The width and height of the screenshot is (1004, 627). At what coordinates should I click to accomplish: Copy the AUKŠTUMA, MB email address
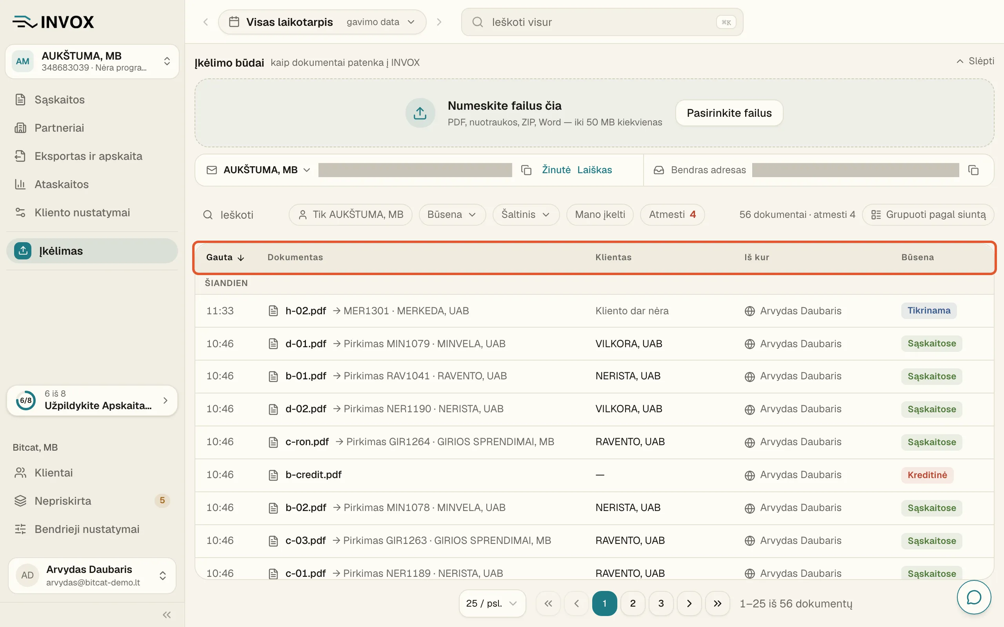tap(526, 170)
